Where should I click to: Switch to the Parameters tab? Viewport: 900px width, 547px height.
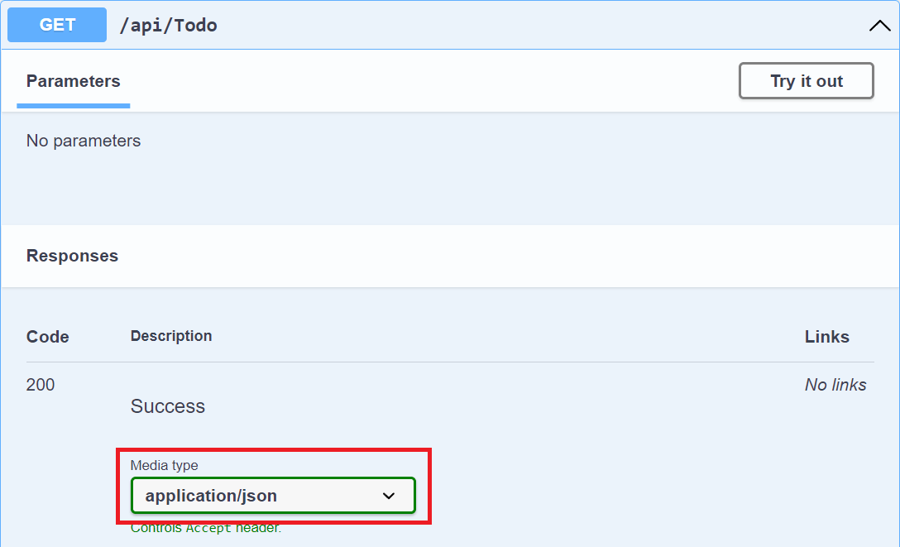[x=73, y=80]
